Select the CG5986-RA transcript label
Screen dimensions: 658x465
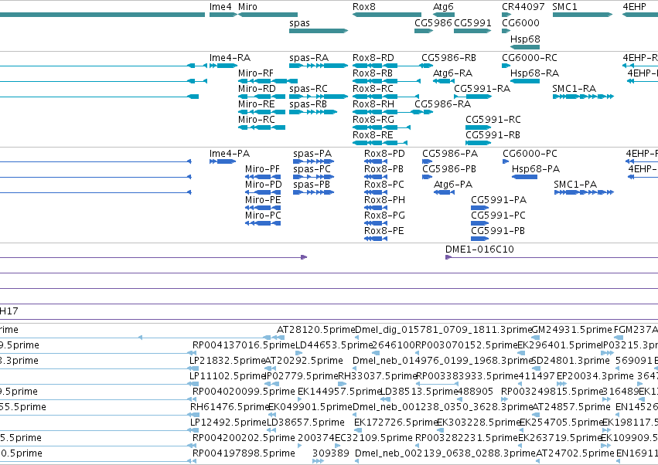443,104
